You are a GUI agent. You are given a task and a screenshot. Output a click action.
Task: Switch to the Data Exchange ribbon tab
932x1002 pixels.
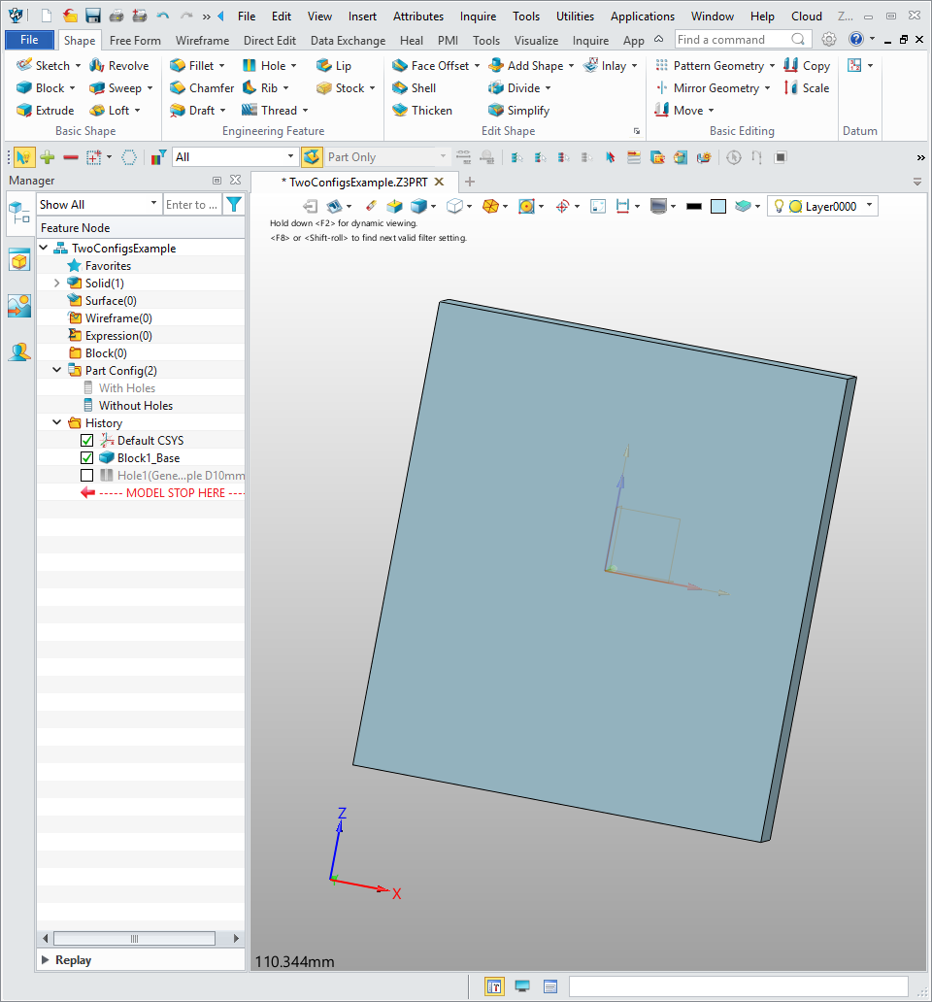pyautogui.click(x=349, y=40)
